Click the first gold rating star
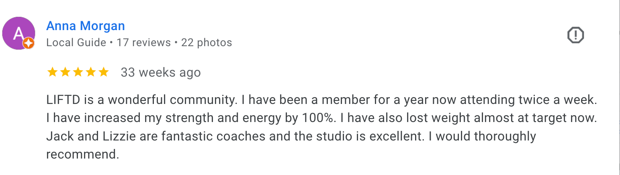The width and height of the screenshot is (620, 175). tap(52, 72)
